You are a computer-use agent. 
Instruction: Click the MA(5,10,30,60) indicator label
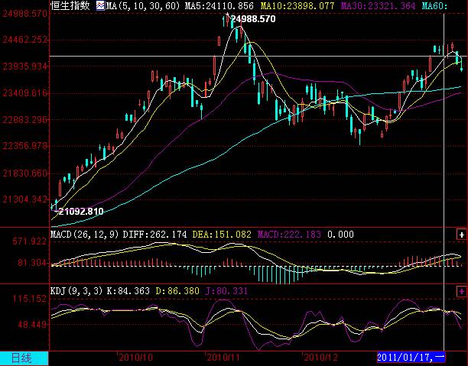click(143, 5)
